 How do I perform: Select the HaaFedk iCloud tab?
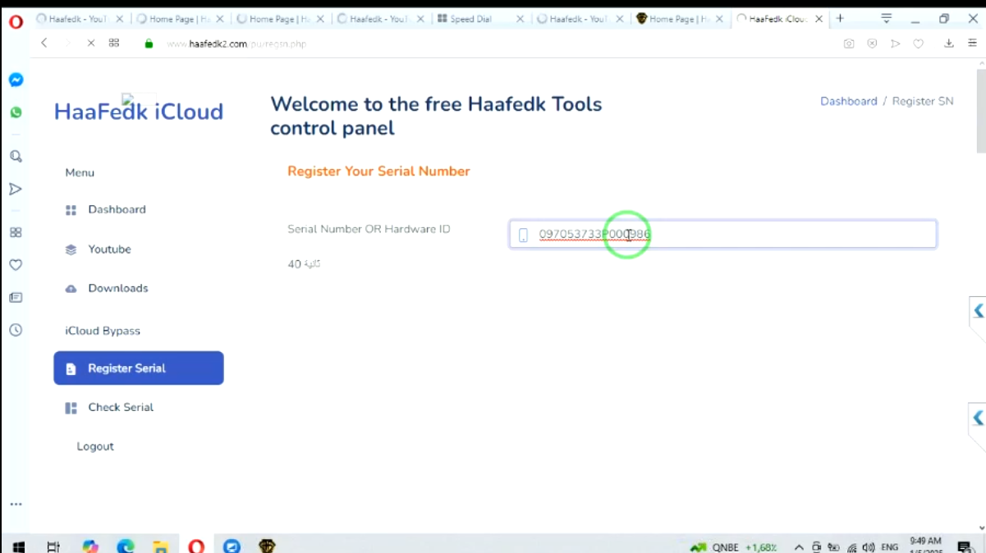pos(780,19)
